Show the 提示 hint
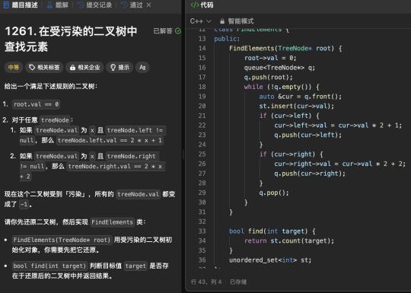The image size is (411, 293). (x=119, y=68)
